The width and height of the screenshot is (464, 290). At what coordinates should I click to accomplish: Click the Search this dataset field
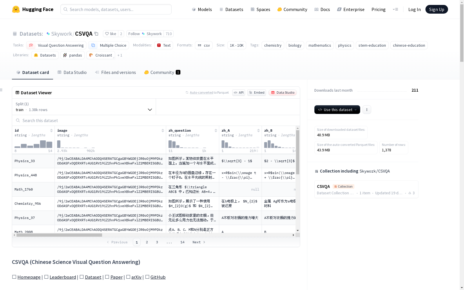click(x=156, y=120)
